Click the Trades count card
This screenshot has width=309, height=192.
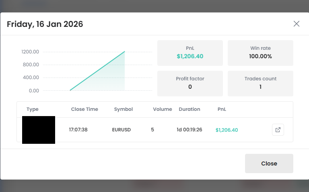click(x=260, y=83)
